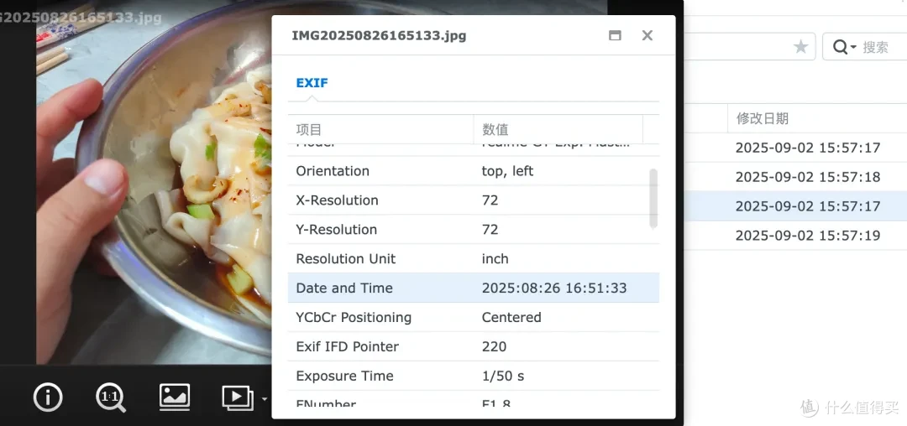Open the search magnifier dropdown
Viewport: 907px width, 426px height.
845,47
